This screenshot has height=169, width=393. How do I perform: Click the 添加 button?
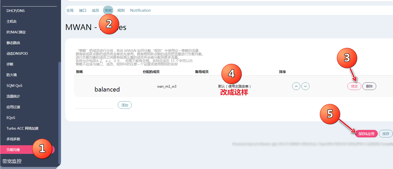(125, 105)
